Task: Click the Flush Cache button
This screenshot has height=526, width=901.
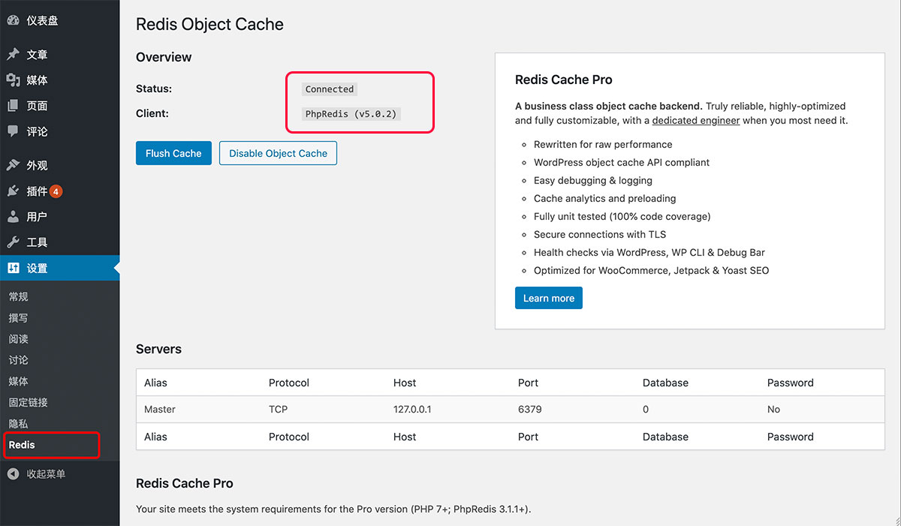Action: pyautogui.click(x=173, y=153)
